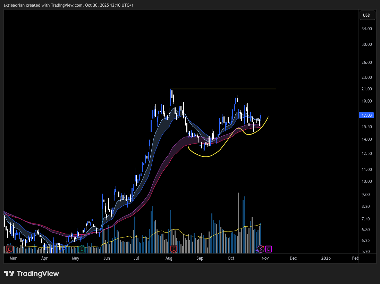Click the Aug label on time axis
Image resolution: width=380 pixels, height=284 pixels.
click(169, 258)
